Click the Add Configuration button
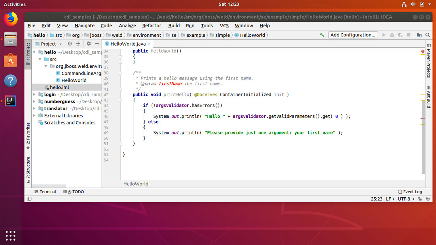 [x=353, y=35]
